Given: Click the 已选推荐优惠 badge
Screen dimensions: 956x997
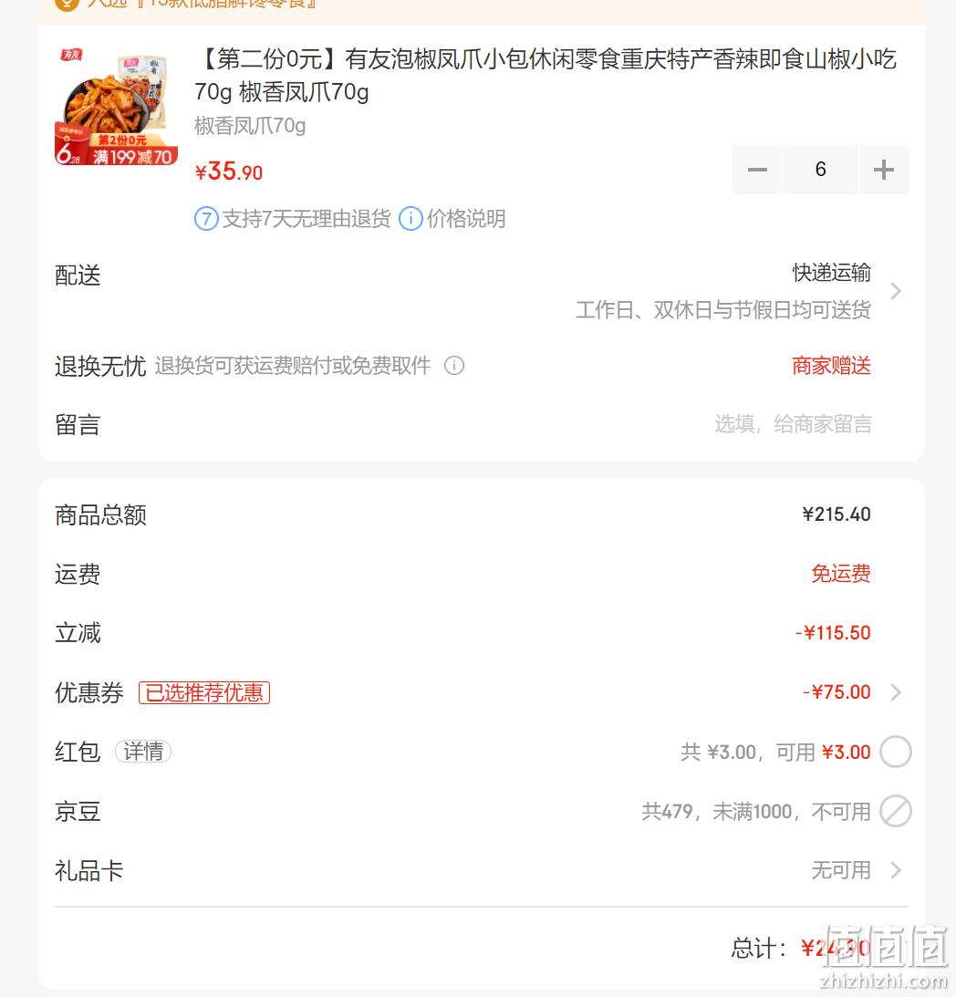Looking at the screenshot, I should (x=204, y=692).
